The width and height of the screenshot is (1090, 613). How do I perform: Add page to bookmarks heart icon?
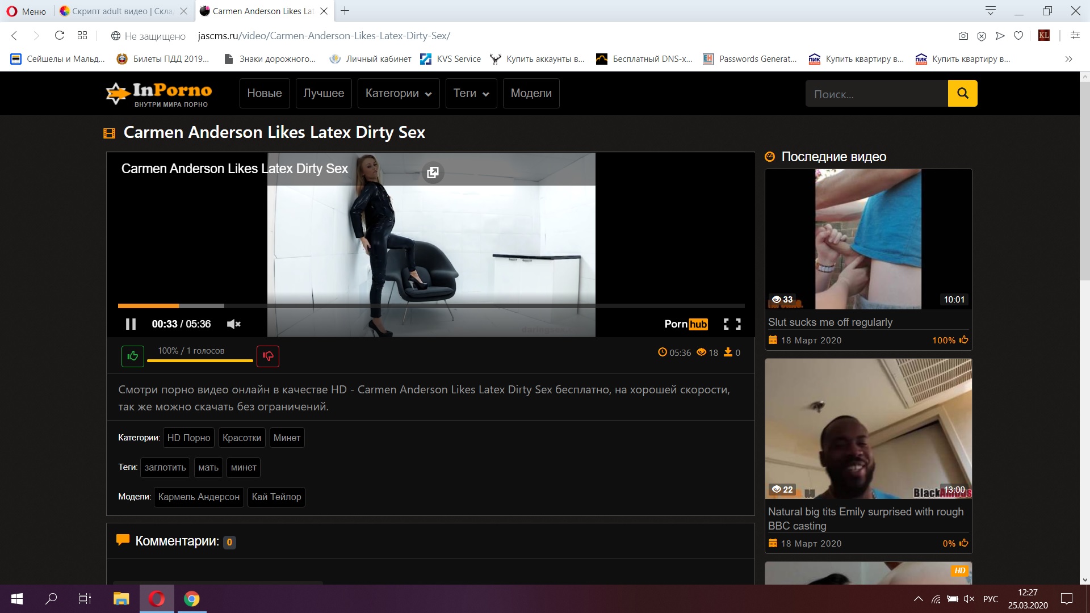click(x=1018, y=36)
